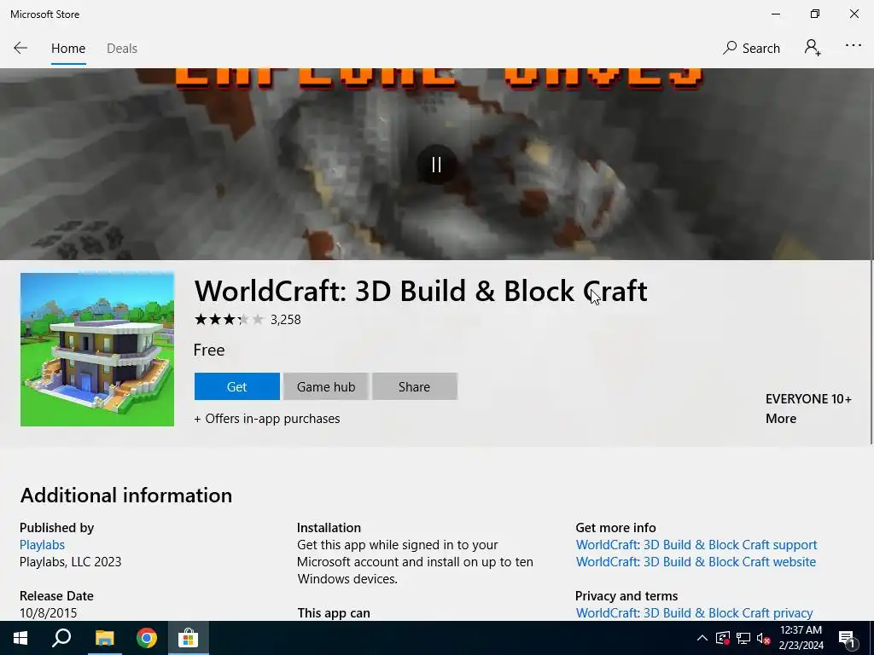The image size is (874, 655).
Task: Open taskbar search magnifier
Action: tap(61, 638)
